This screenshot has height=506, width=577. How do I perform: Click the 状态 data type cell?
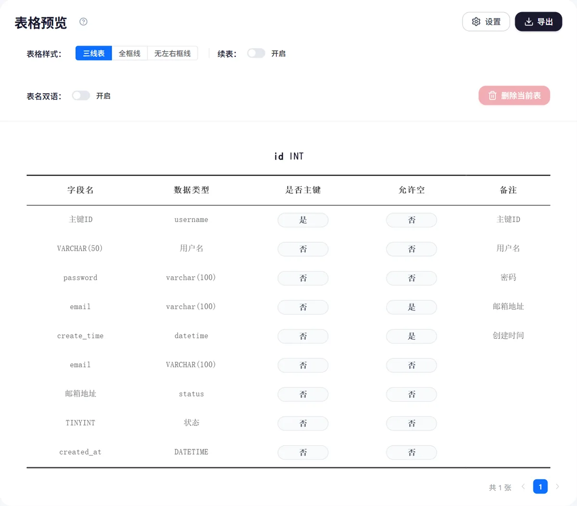point(191,422)
